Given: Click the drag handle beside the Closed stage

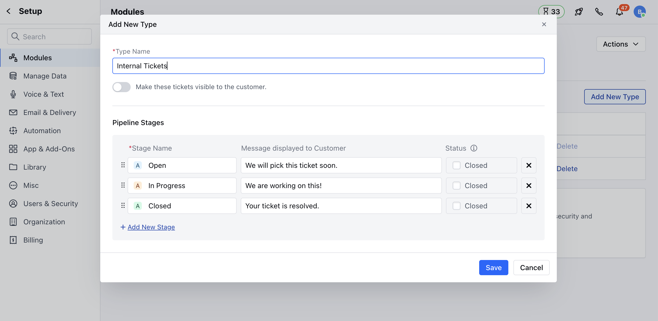Looking at the screenshot, I should pos(123,206).
